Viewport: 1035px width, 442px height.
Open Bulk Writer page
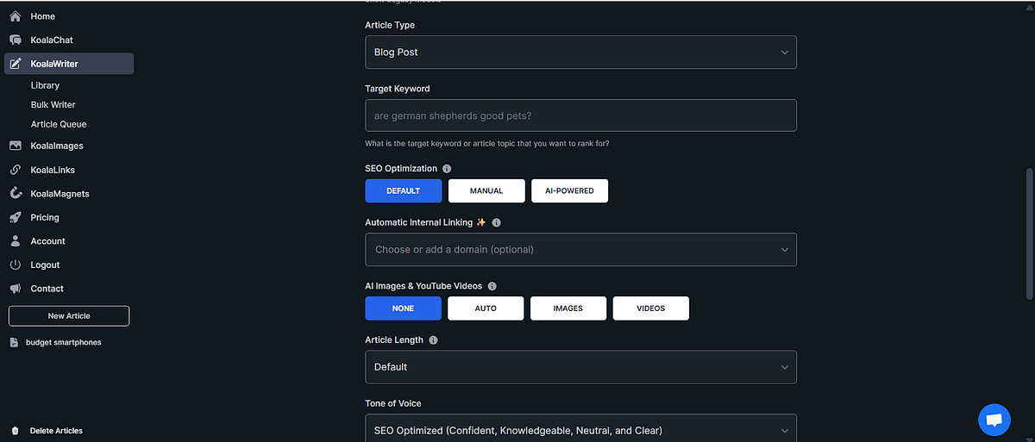(53, 105)
